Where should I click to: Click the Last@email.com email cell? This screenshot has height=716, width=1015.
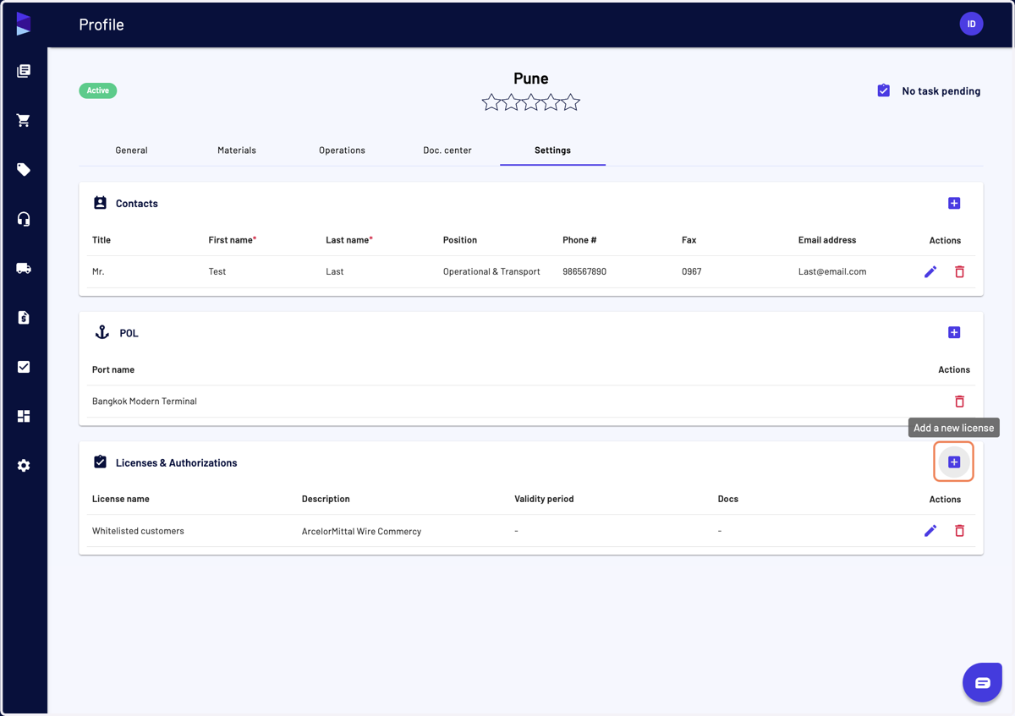pyautogui.click(x=832, y=271)
